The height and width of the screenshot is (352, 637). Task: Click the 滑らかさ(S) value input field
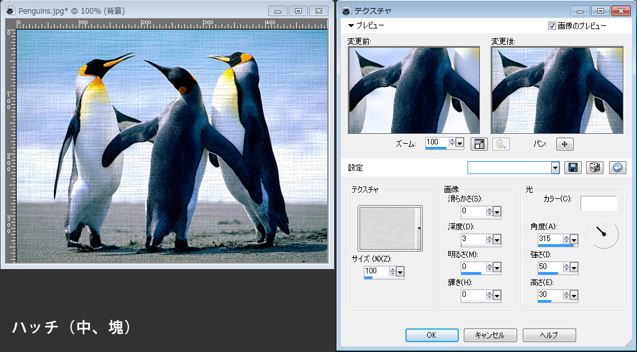(472, 211)
